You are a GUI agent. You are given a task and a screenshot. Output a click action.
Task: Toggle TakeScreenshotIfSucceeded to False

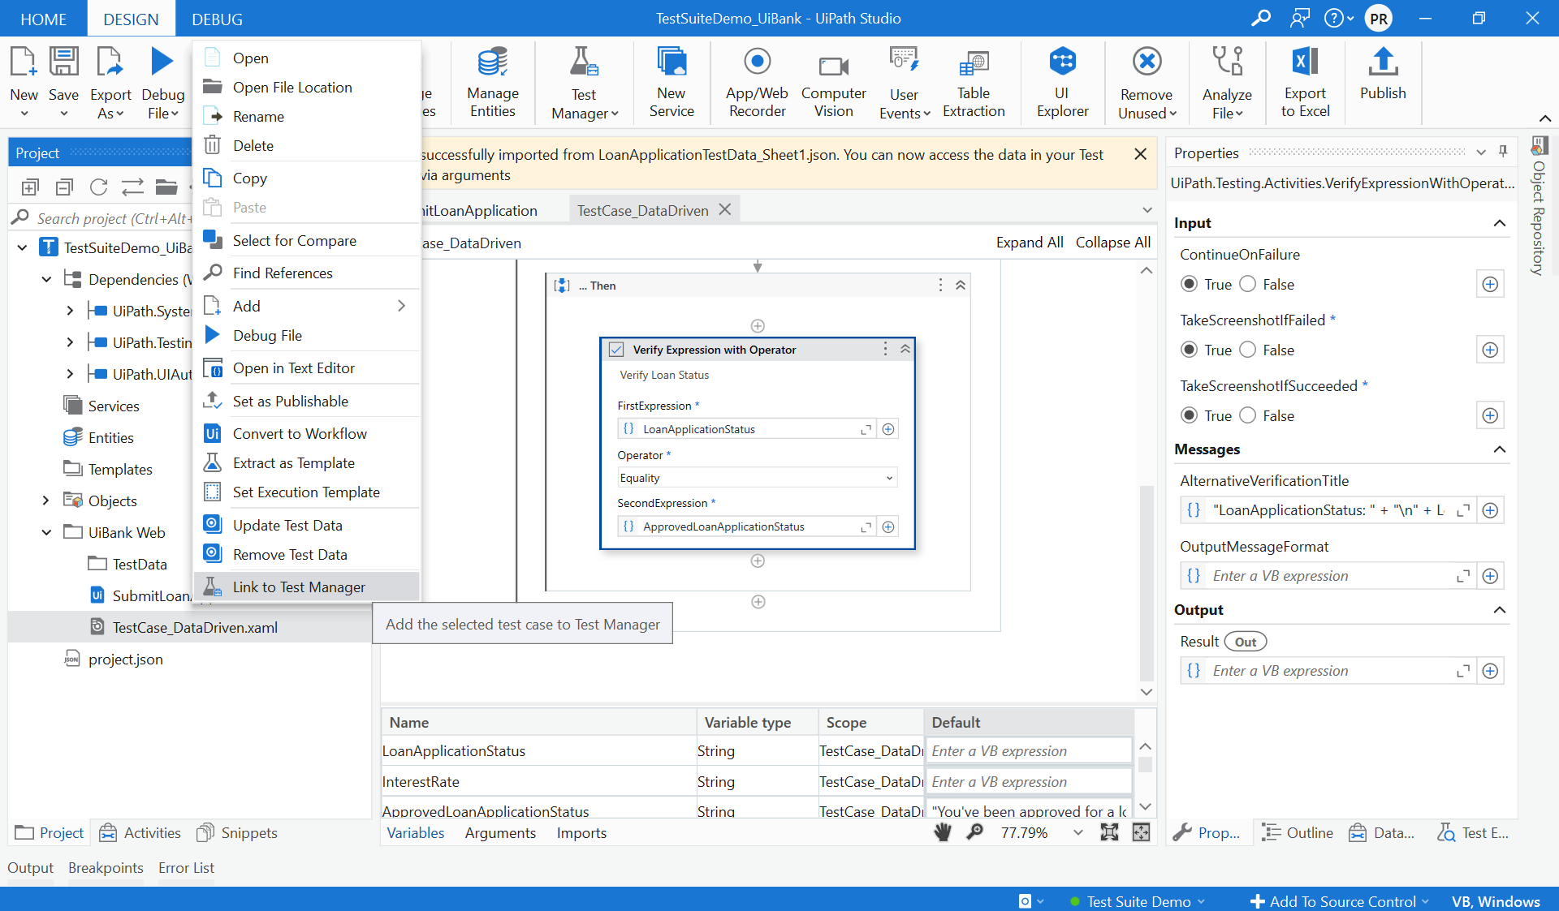point(1248,415)
